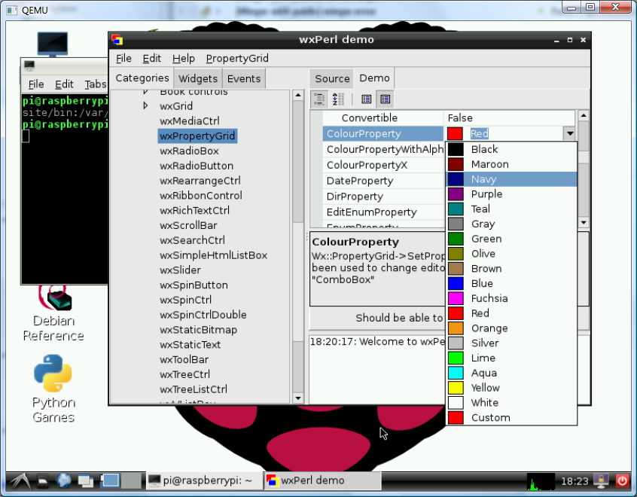Pick Purple in the colour dropdown
This screenshot has height=497, width=637.
511,194
